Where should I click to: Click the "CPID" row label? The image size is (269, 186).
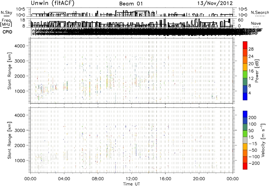(x=7, y=32)
